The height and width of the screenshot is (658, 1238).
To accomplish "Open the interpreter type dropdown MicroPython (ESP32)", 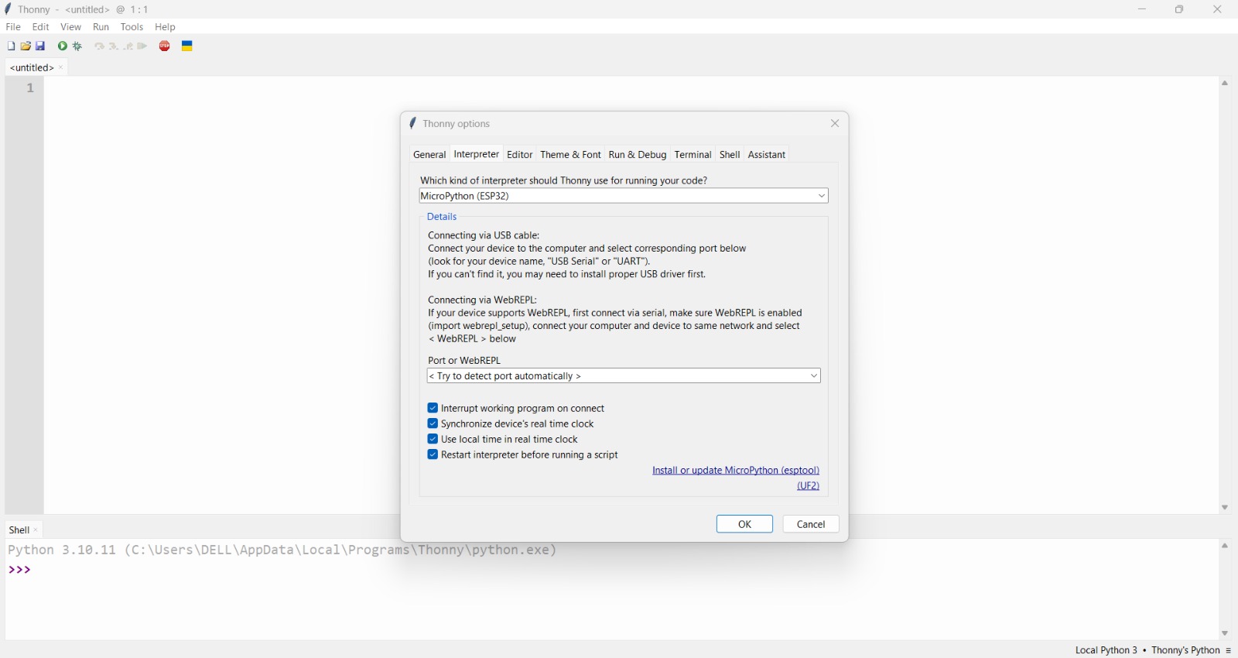I will (x=624, y=197).
